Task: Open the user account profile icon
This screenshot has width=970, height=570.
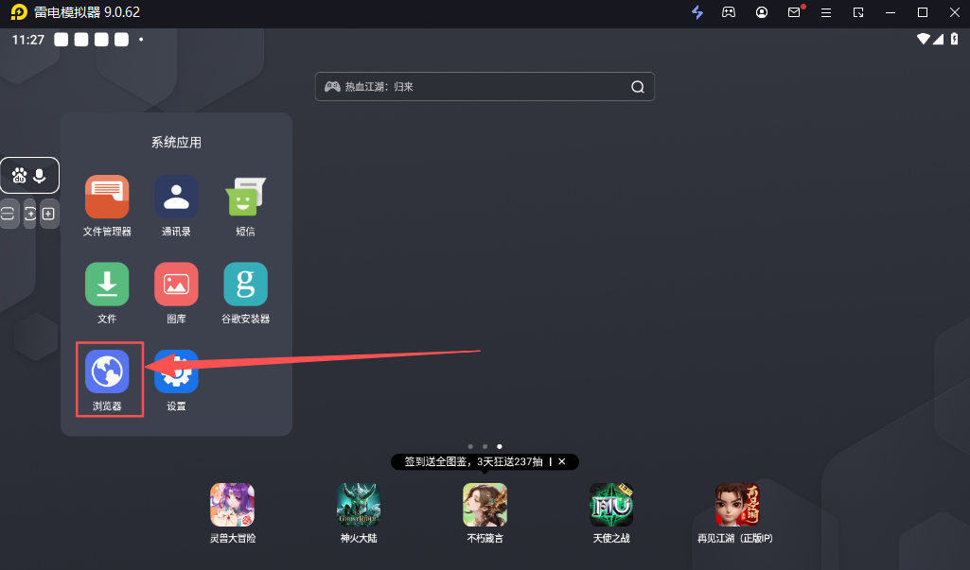Action: tap(762, 12)
